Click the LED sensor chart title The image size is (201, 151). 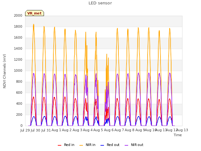click(x=100, y=3)
